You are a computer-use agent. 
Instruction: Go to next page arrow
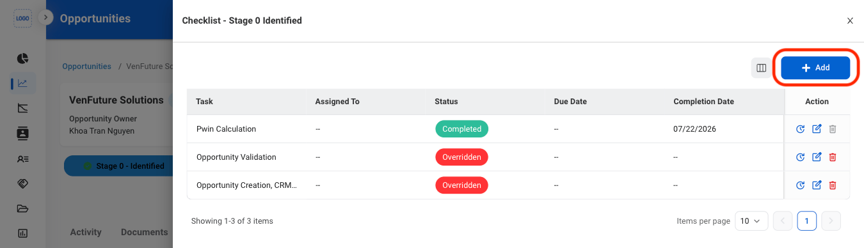[x=831, y=221]
